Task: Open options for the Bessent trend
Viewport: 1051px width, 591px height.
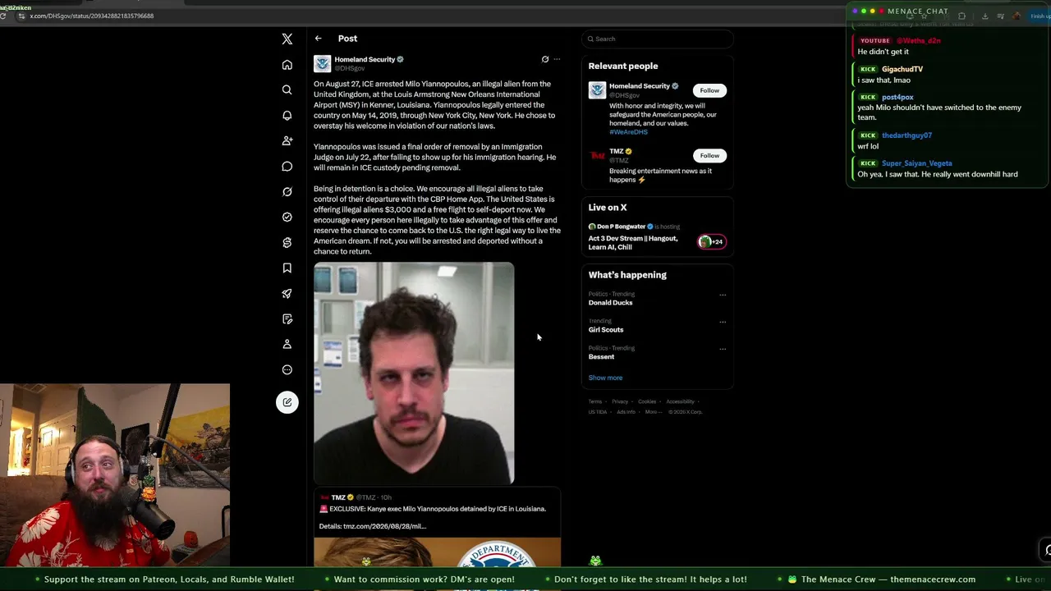Action: click(x=723, y=349)
